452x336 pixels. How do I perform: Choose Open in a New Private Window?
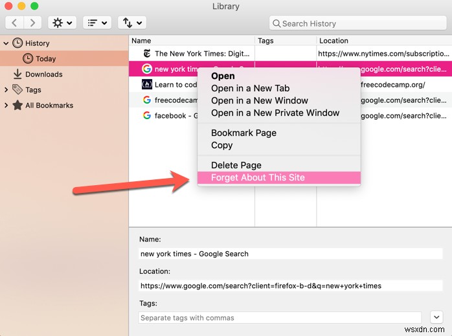[278, 113]
